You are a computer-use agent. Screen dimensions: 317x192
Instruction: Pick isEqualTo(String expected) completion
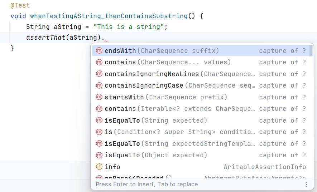tap(156, 120)
